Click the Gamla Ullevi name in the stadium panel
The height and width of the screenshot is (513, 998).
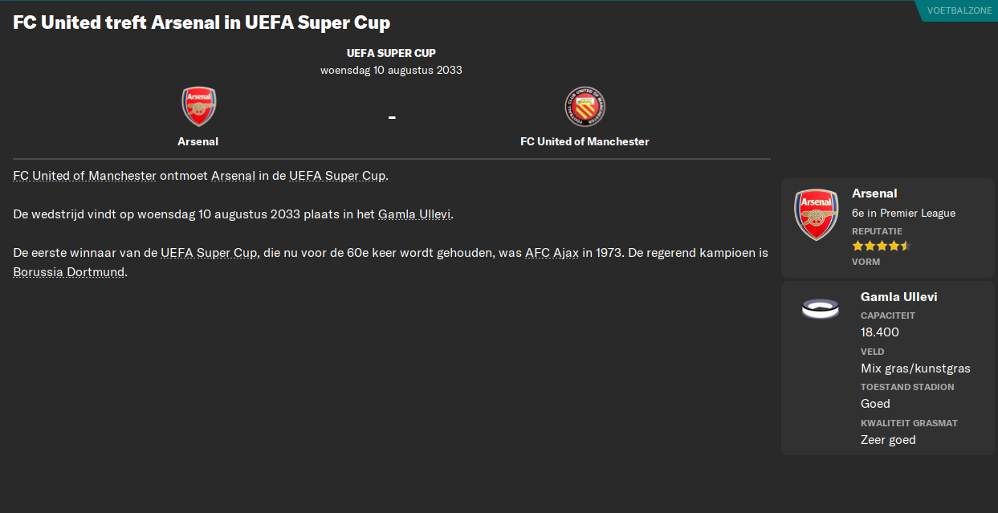pos(898,296)
